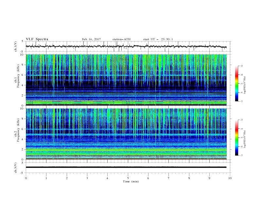
Task: Click time-axis tick label "3"
Action: [x=87, y=178]
